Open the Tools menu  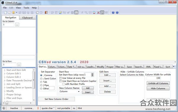(x=26, y=8)
